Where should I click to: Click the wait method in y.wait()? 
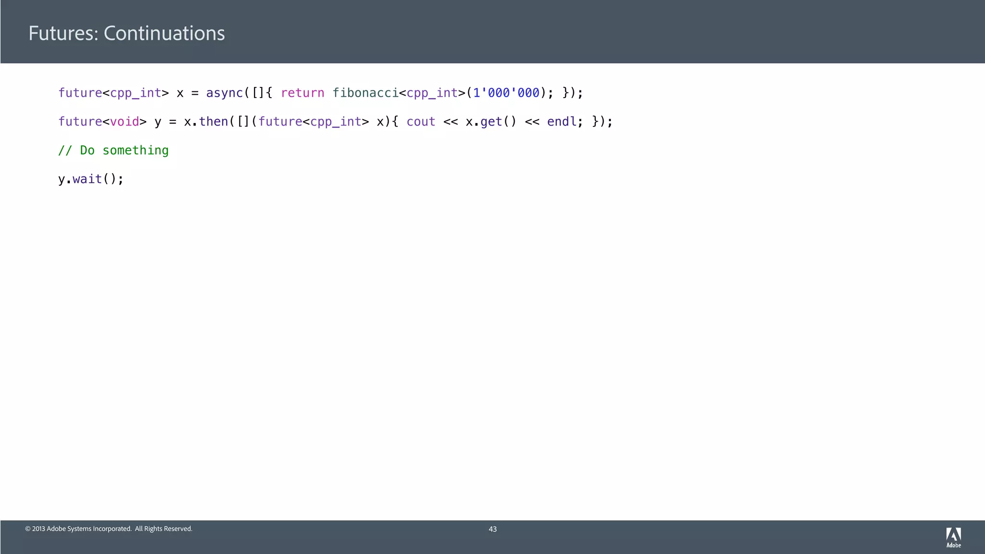coord(88,179)
